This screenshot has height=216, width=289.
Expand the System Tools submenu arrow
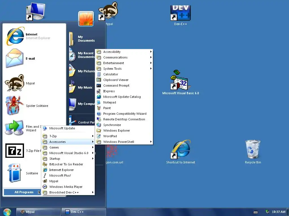pyautogui.click(x=151, y=69)
